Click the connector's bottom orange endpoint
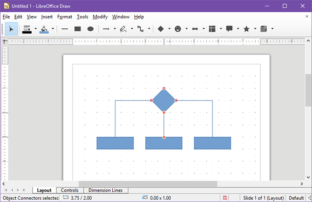Image resolution: width=312 pixels, height=202 pixels. (164, 137)
